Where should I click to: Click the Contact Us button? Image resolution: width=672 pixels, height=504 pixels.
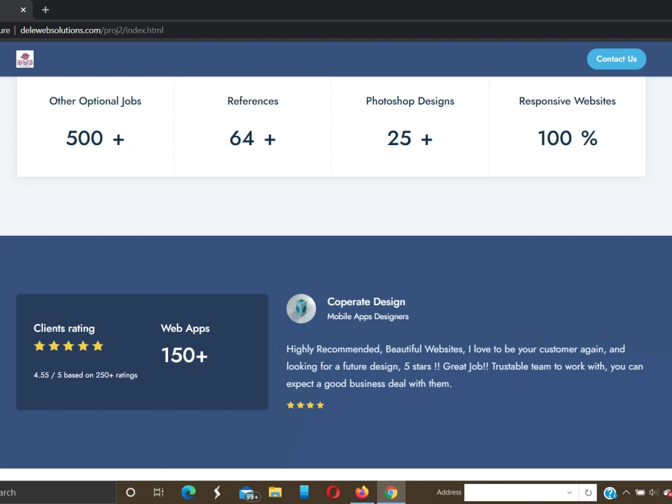[616, 59]
